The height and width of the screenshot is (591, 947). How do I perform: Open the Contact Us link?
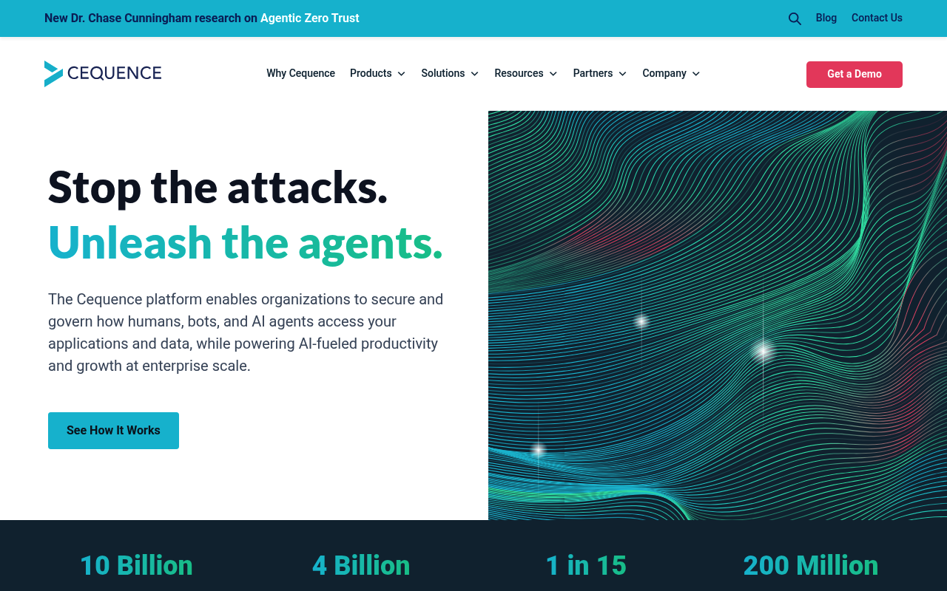pos(877,18)
